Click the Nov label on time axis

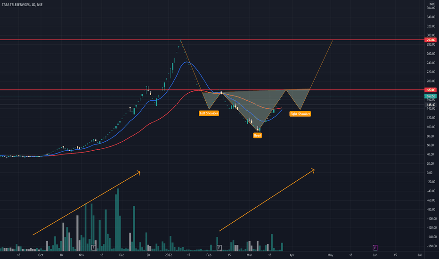[x=81, y=255]
